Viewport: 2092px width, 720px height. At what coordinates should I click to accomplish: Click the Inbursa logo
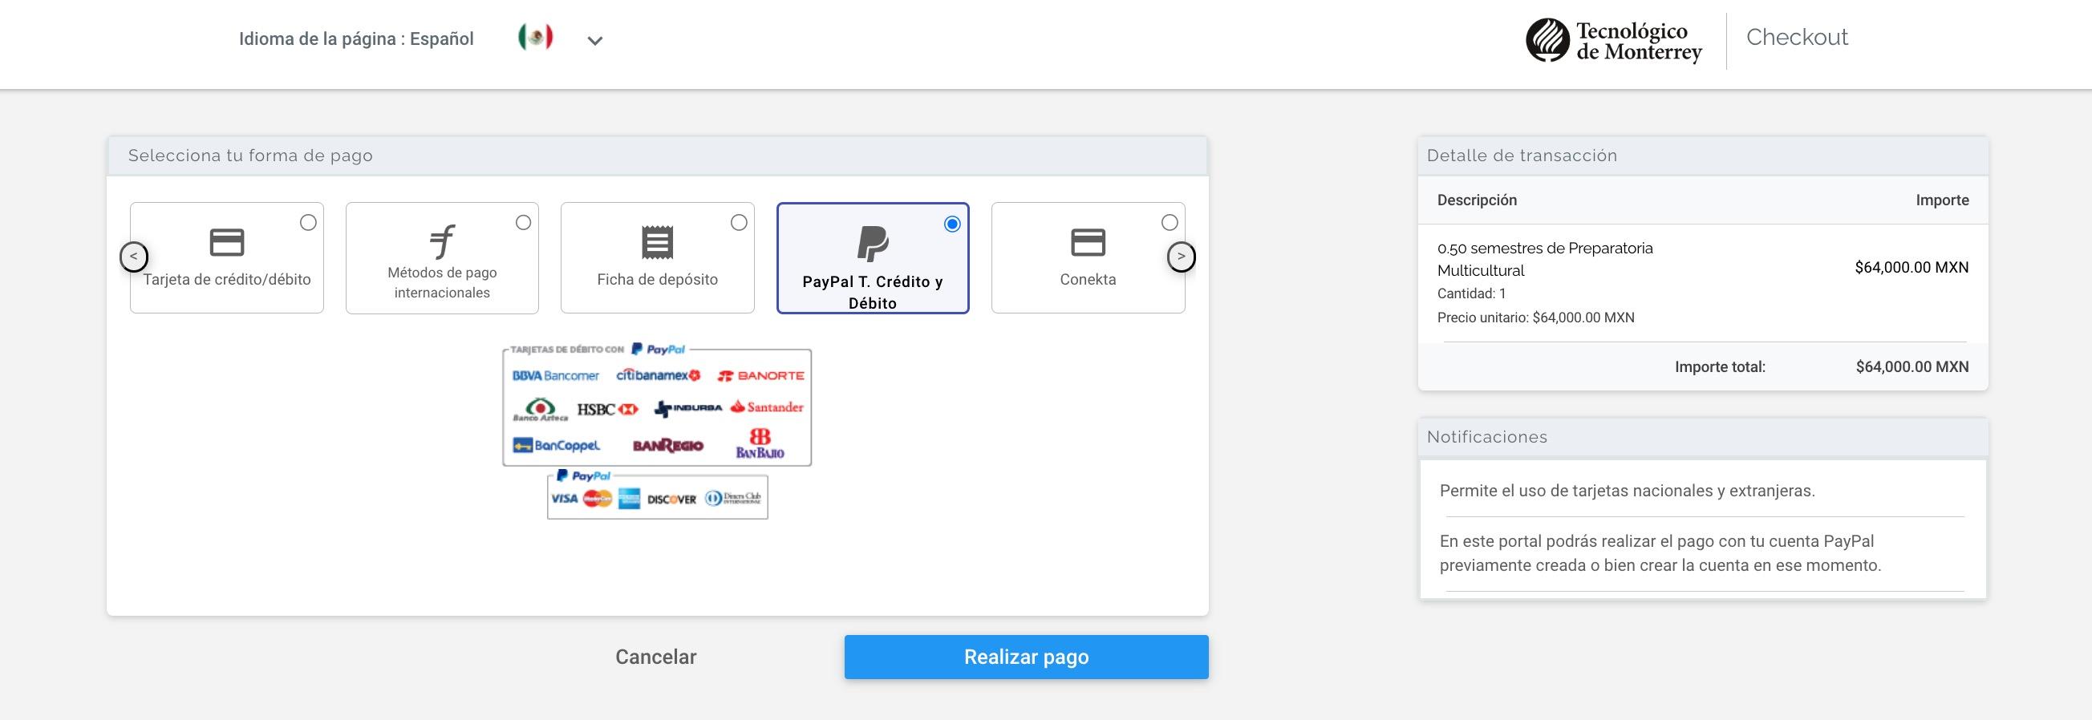(687, 408)
